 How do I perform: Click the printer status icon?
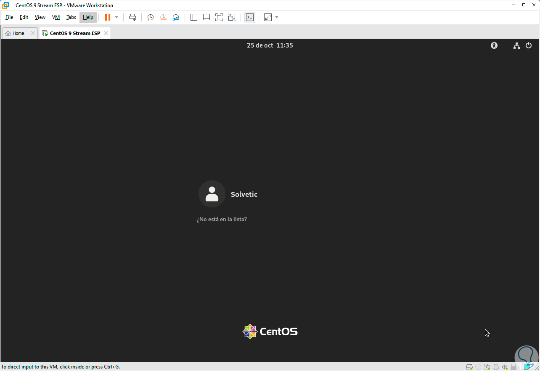coord(496,367)
